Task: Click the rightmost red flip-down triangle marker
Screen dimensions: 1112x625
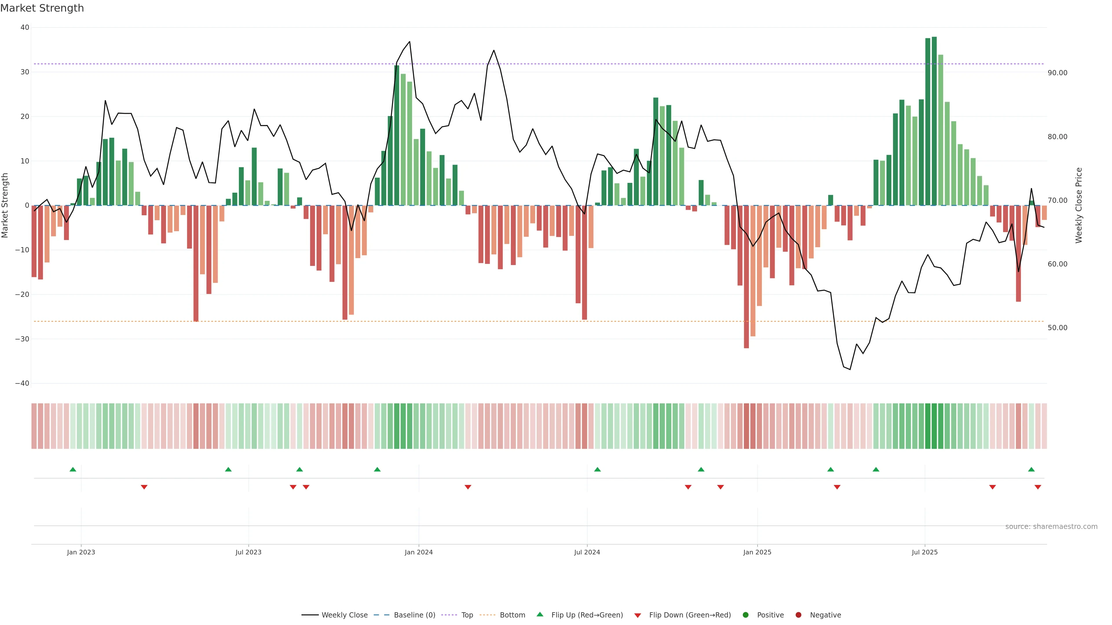Action: (1038, 487)
